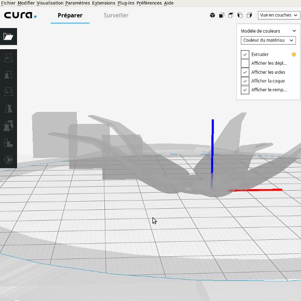Open the Modifier menu
Image resolution: width=301 pixels, height=301 pixels.
click(x=26, y=3)
